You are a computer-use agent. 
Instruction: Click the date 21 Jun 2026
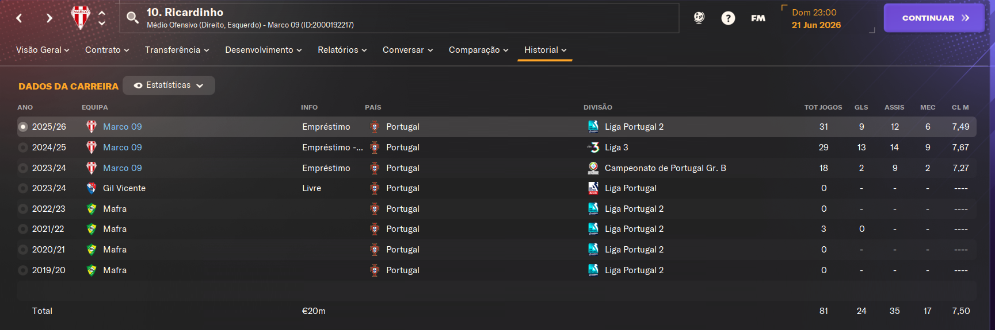(x=816, y=25)
